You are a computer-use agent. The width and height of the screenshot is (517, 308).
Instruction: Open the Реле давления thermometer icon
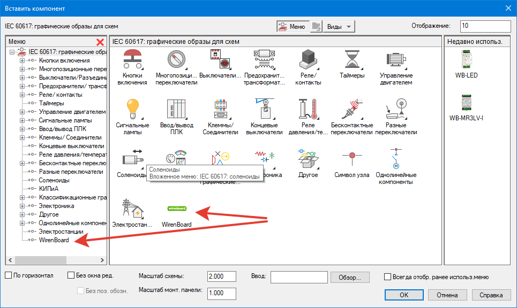[308, 109]
